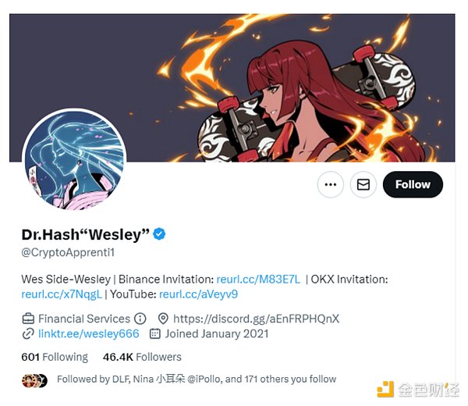This screenshot has height=406, width=468.
Task: Click the blue verified badge
Action: pyautogui.click(x=159, y=234)
